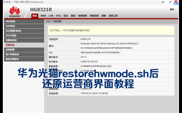
Task: Open the WAN tab
Action: (43, 16)
